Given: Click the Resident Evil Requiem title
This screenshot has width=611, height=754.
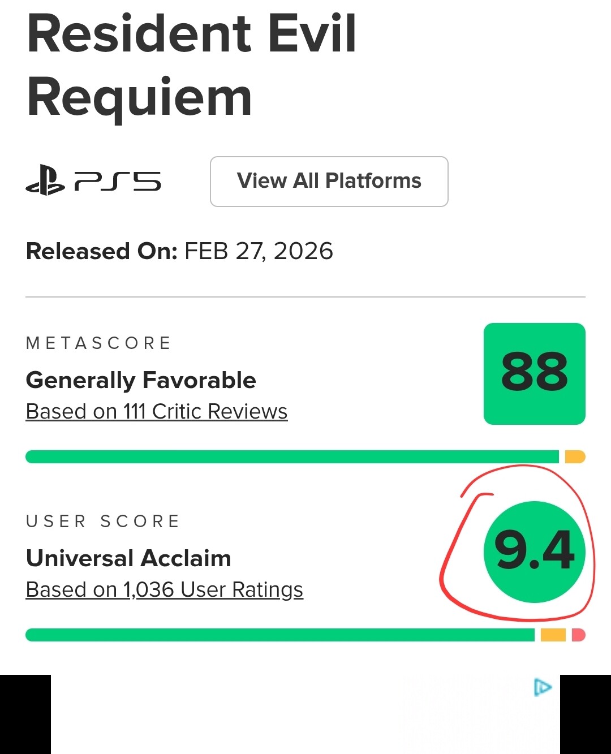Looking at the screenshot, I should point(191,65).
